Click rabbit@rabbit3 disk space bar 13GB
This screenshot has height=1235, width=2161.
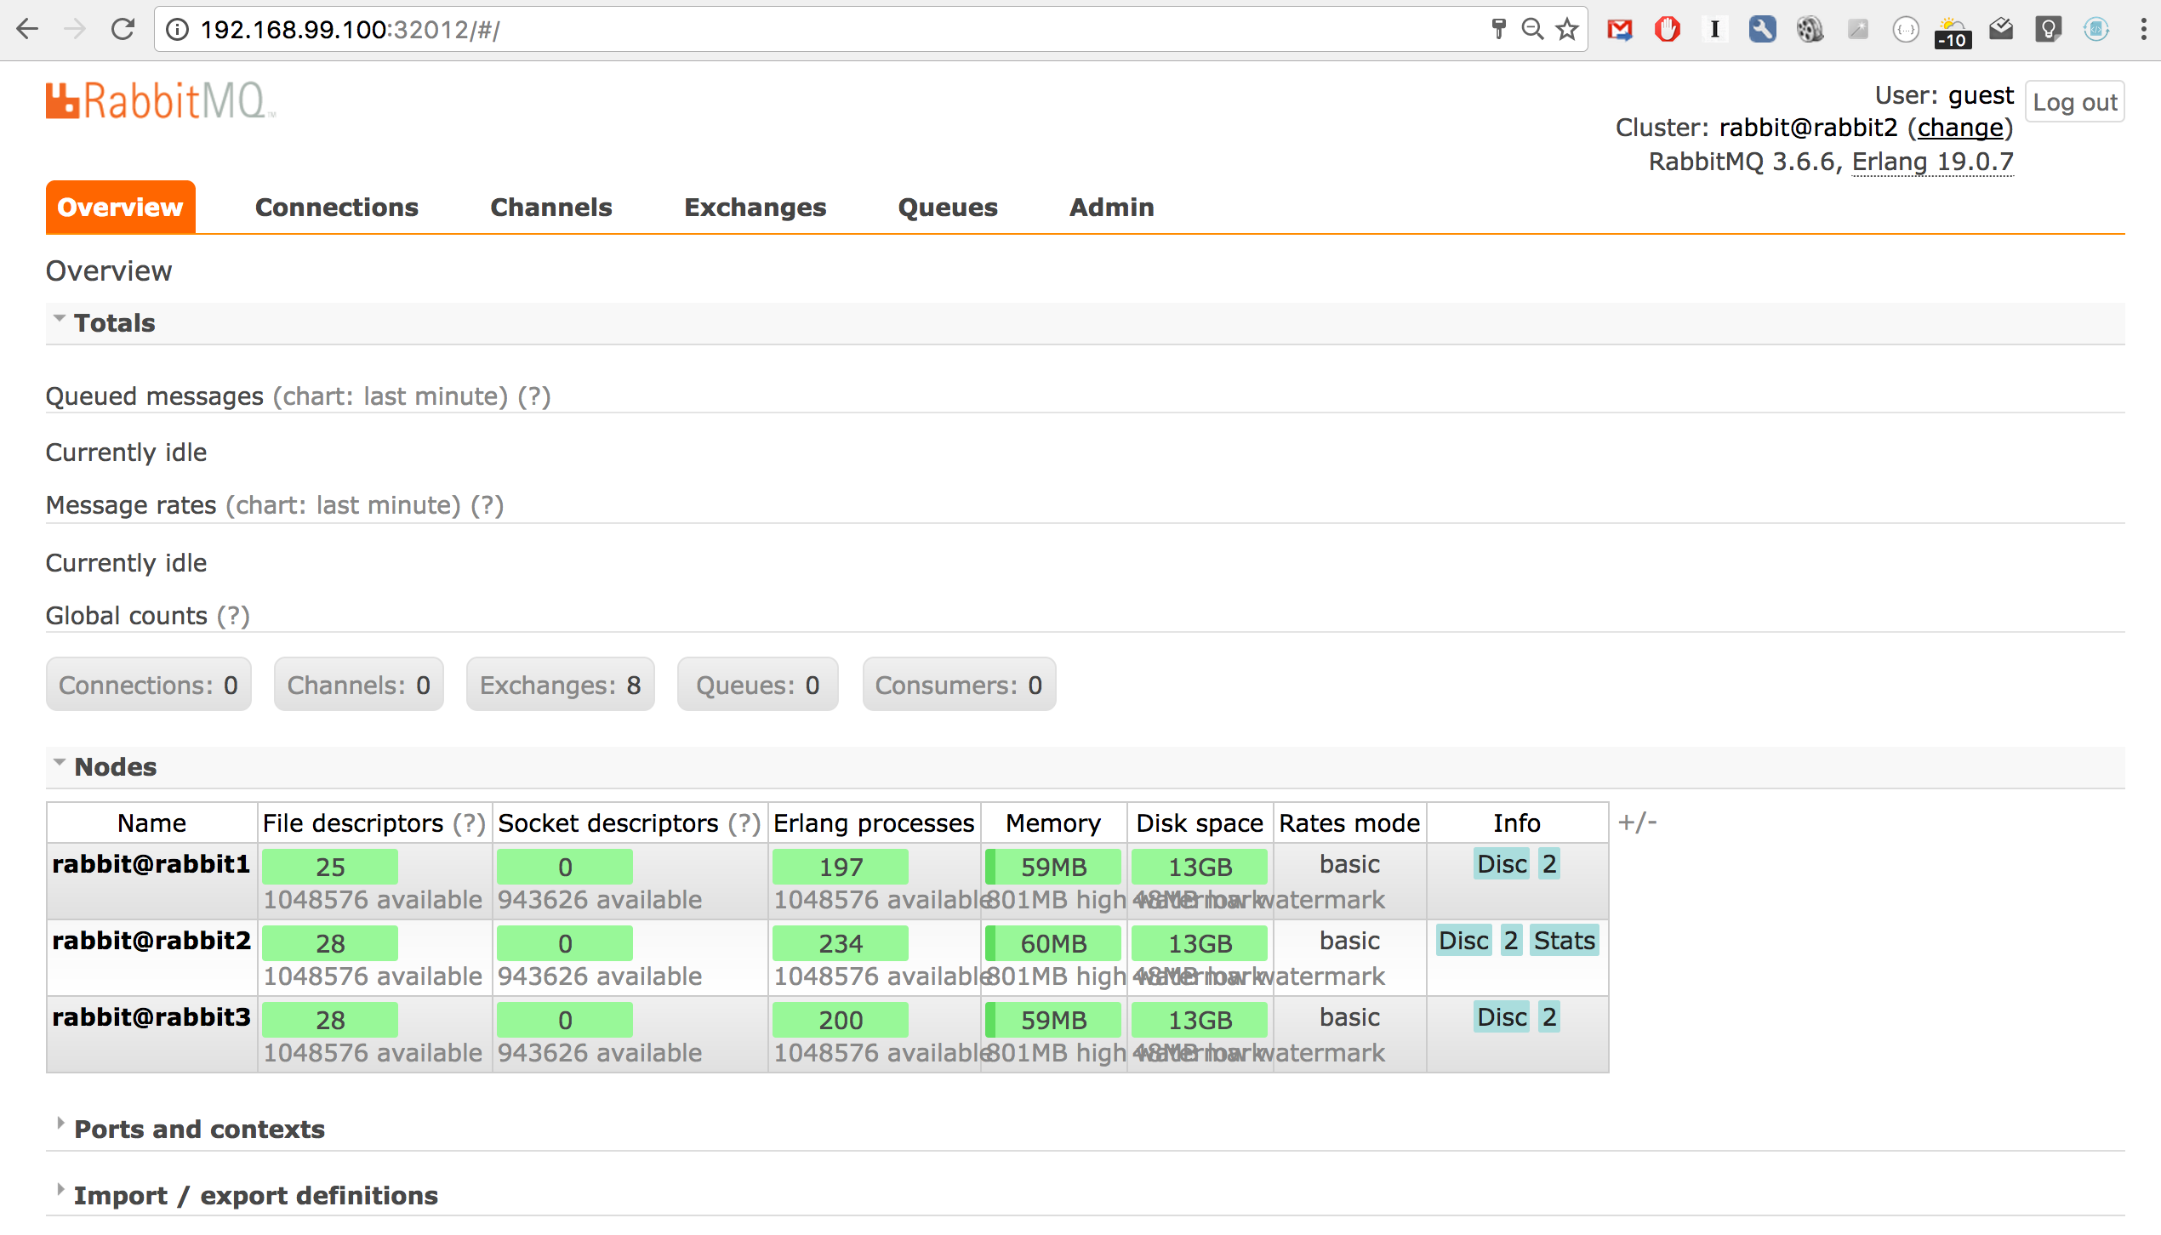pyautogui.click(x=1200, y=1020)
